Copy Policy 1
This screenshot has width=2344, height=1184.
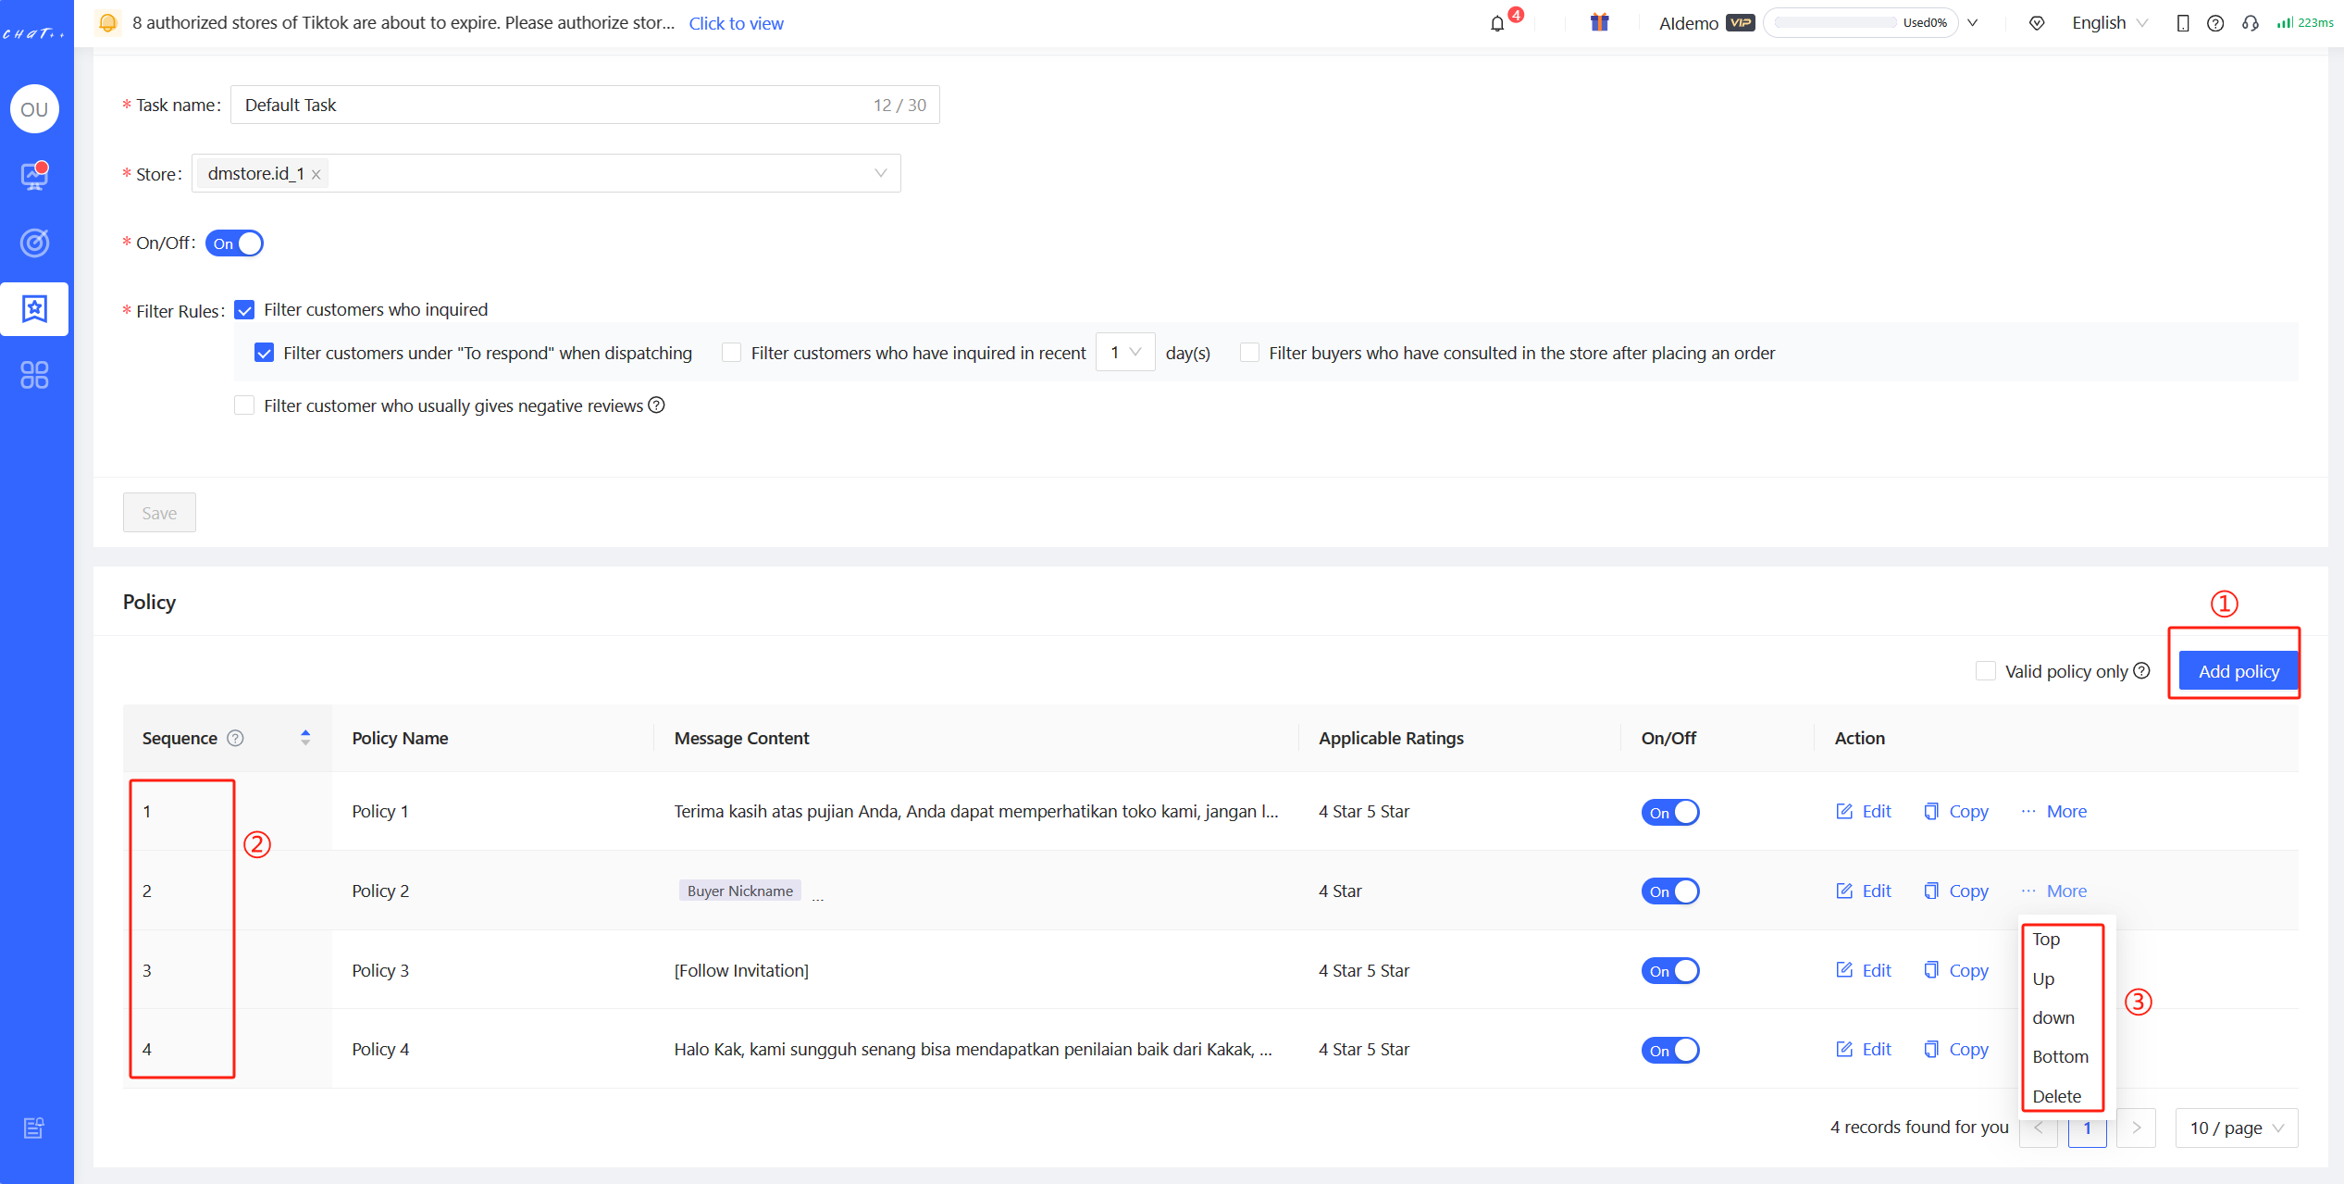tap(1955, 811)
